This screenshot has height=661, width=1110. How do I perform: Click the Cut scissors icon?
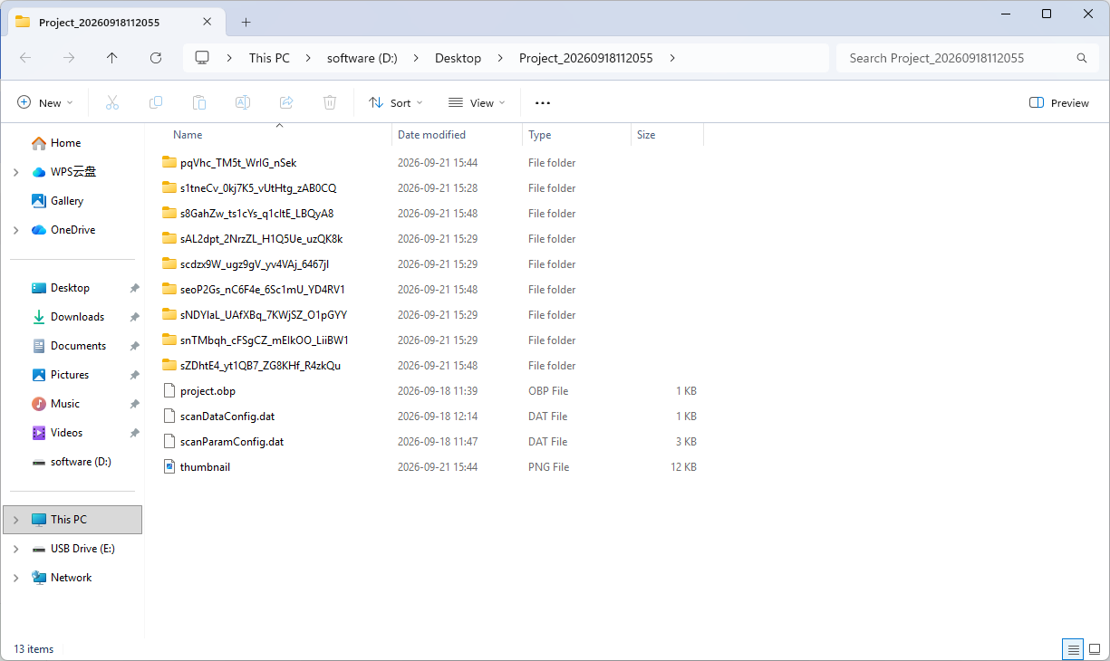pyautogui.click(x=112, y=103)
